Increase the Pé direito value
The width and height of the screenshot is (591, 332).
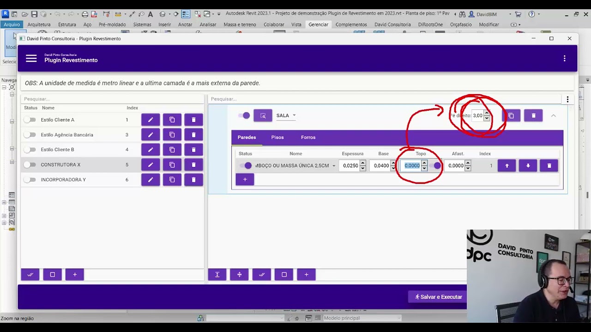pyautogui.click(x=487, y=113)
